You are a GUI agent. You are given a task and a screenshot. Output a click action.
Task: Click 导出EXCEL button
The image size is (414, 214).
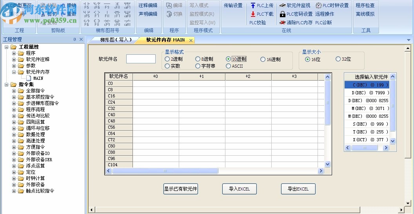coord(298,189)
